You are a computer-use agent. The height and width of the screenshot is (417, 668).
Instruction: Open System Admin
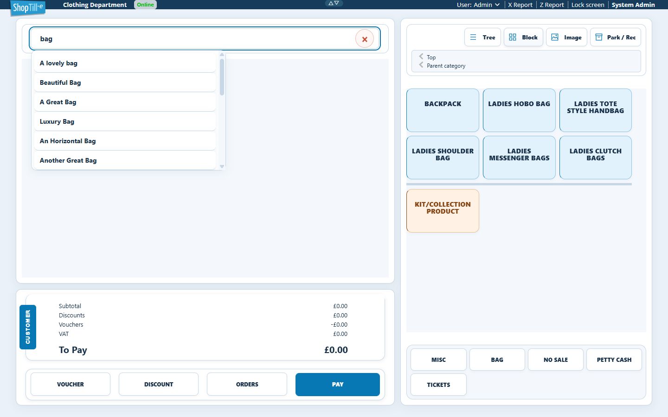633,5
